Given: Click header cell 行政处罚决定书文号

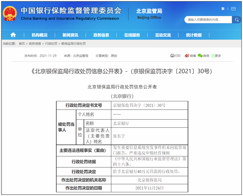Looking at the screenshot, I should (x=84, y=105).
